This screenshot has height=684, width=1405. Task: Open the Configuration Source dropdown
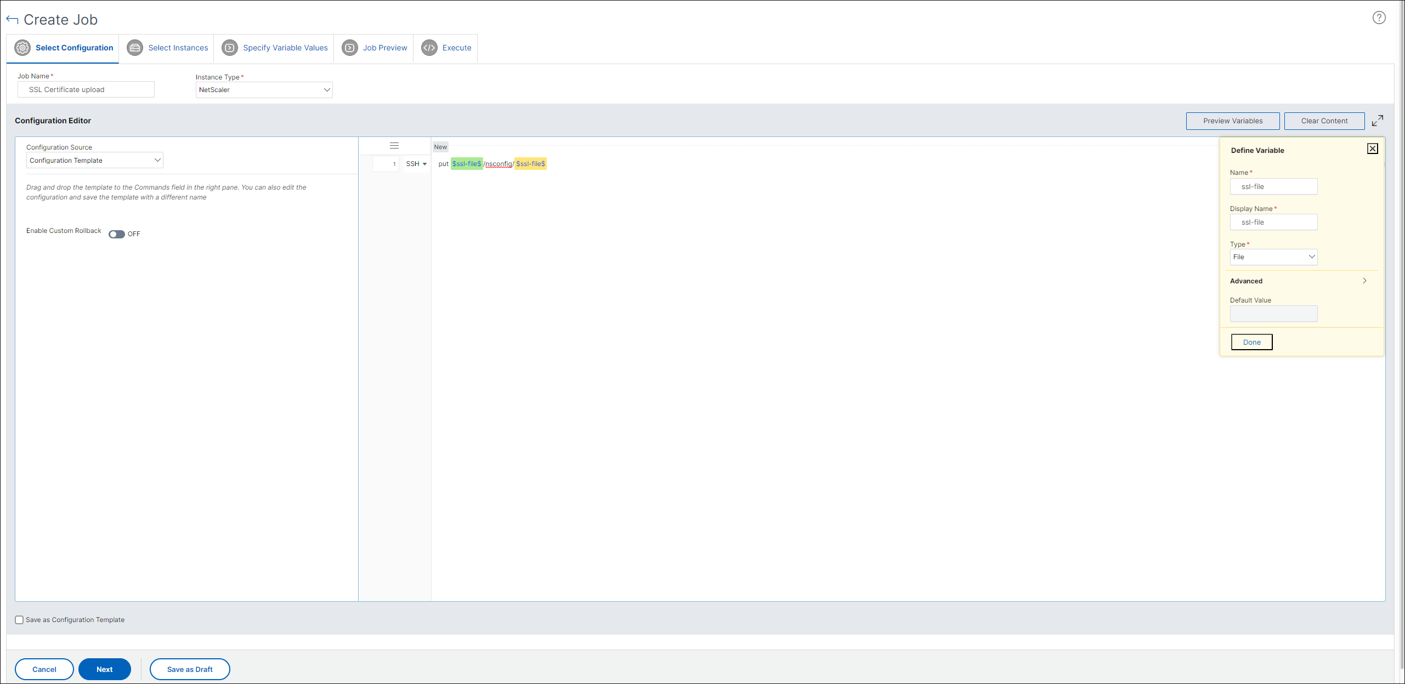tap(95, 161)
